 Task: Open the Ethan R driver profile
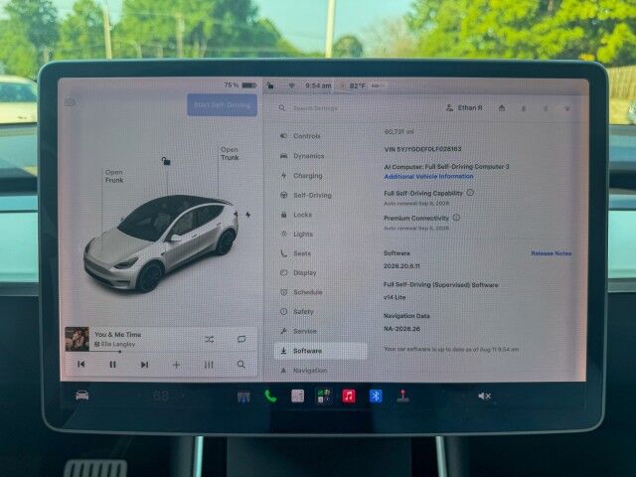(464, 108)
